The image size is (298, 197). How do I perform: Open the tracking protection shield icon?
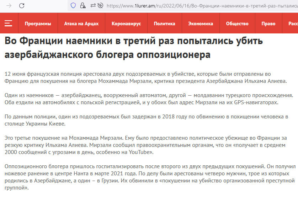coord(73,6)
